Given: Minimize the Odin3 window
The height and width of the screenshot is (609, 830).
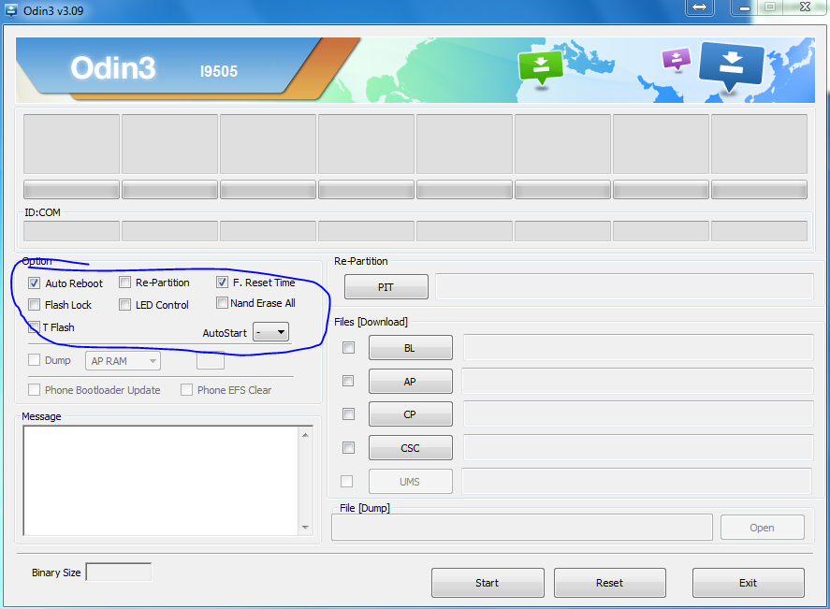Looking at the screenshot, I should [745, 7].
